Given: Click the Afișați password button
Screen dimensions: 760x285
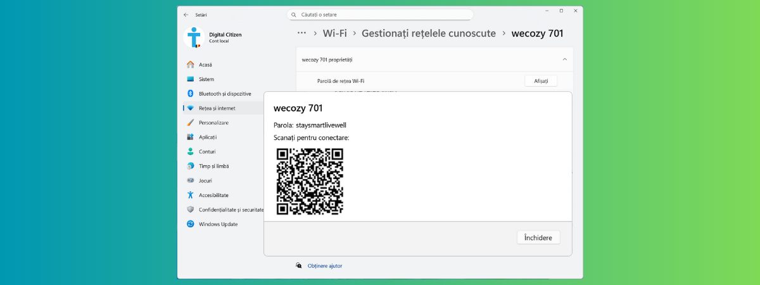Looking at the screenshot, I should coord(541,80).
